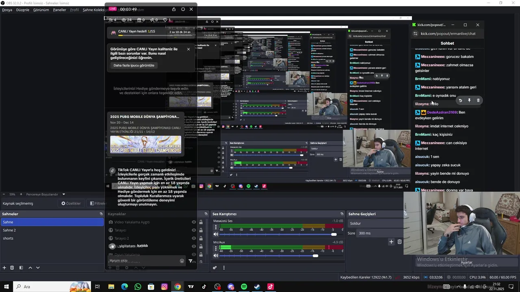Toggle the lock on the Tarayıcı source
The image size is (520, 292).
coord(201,230)
